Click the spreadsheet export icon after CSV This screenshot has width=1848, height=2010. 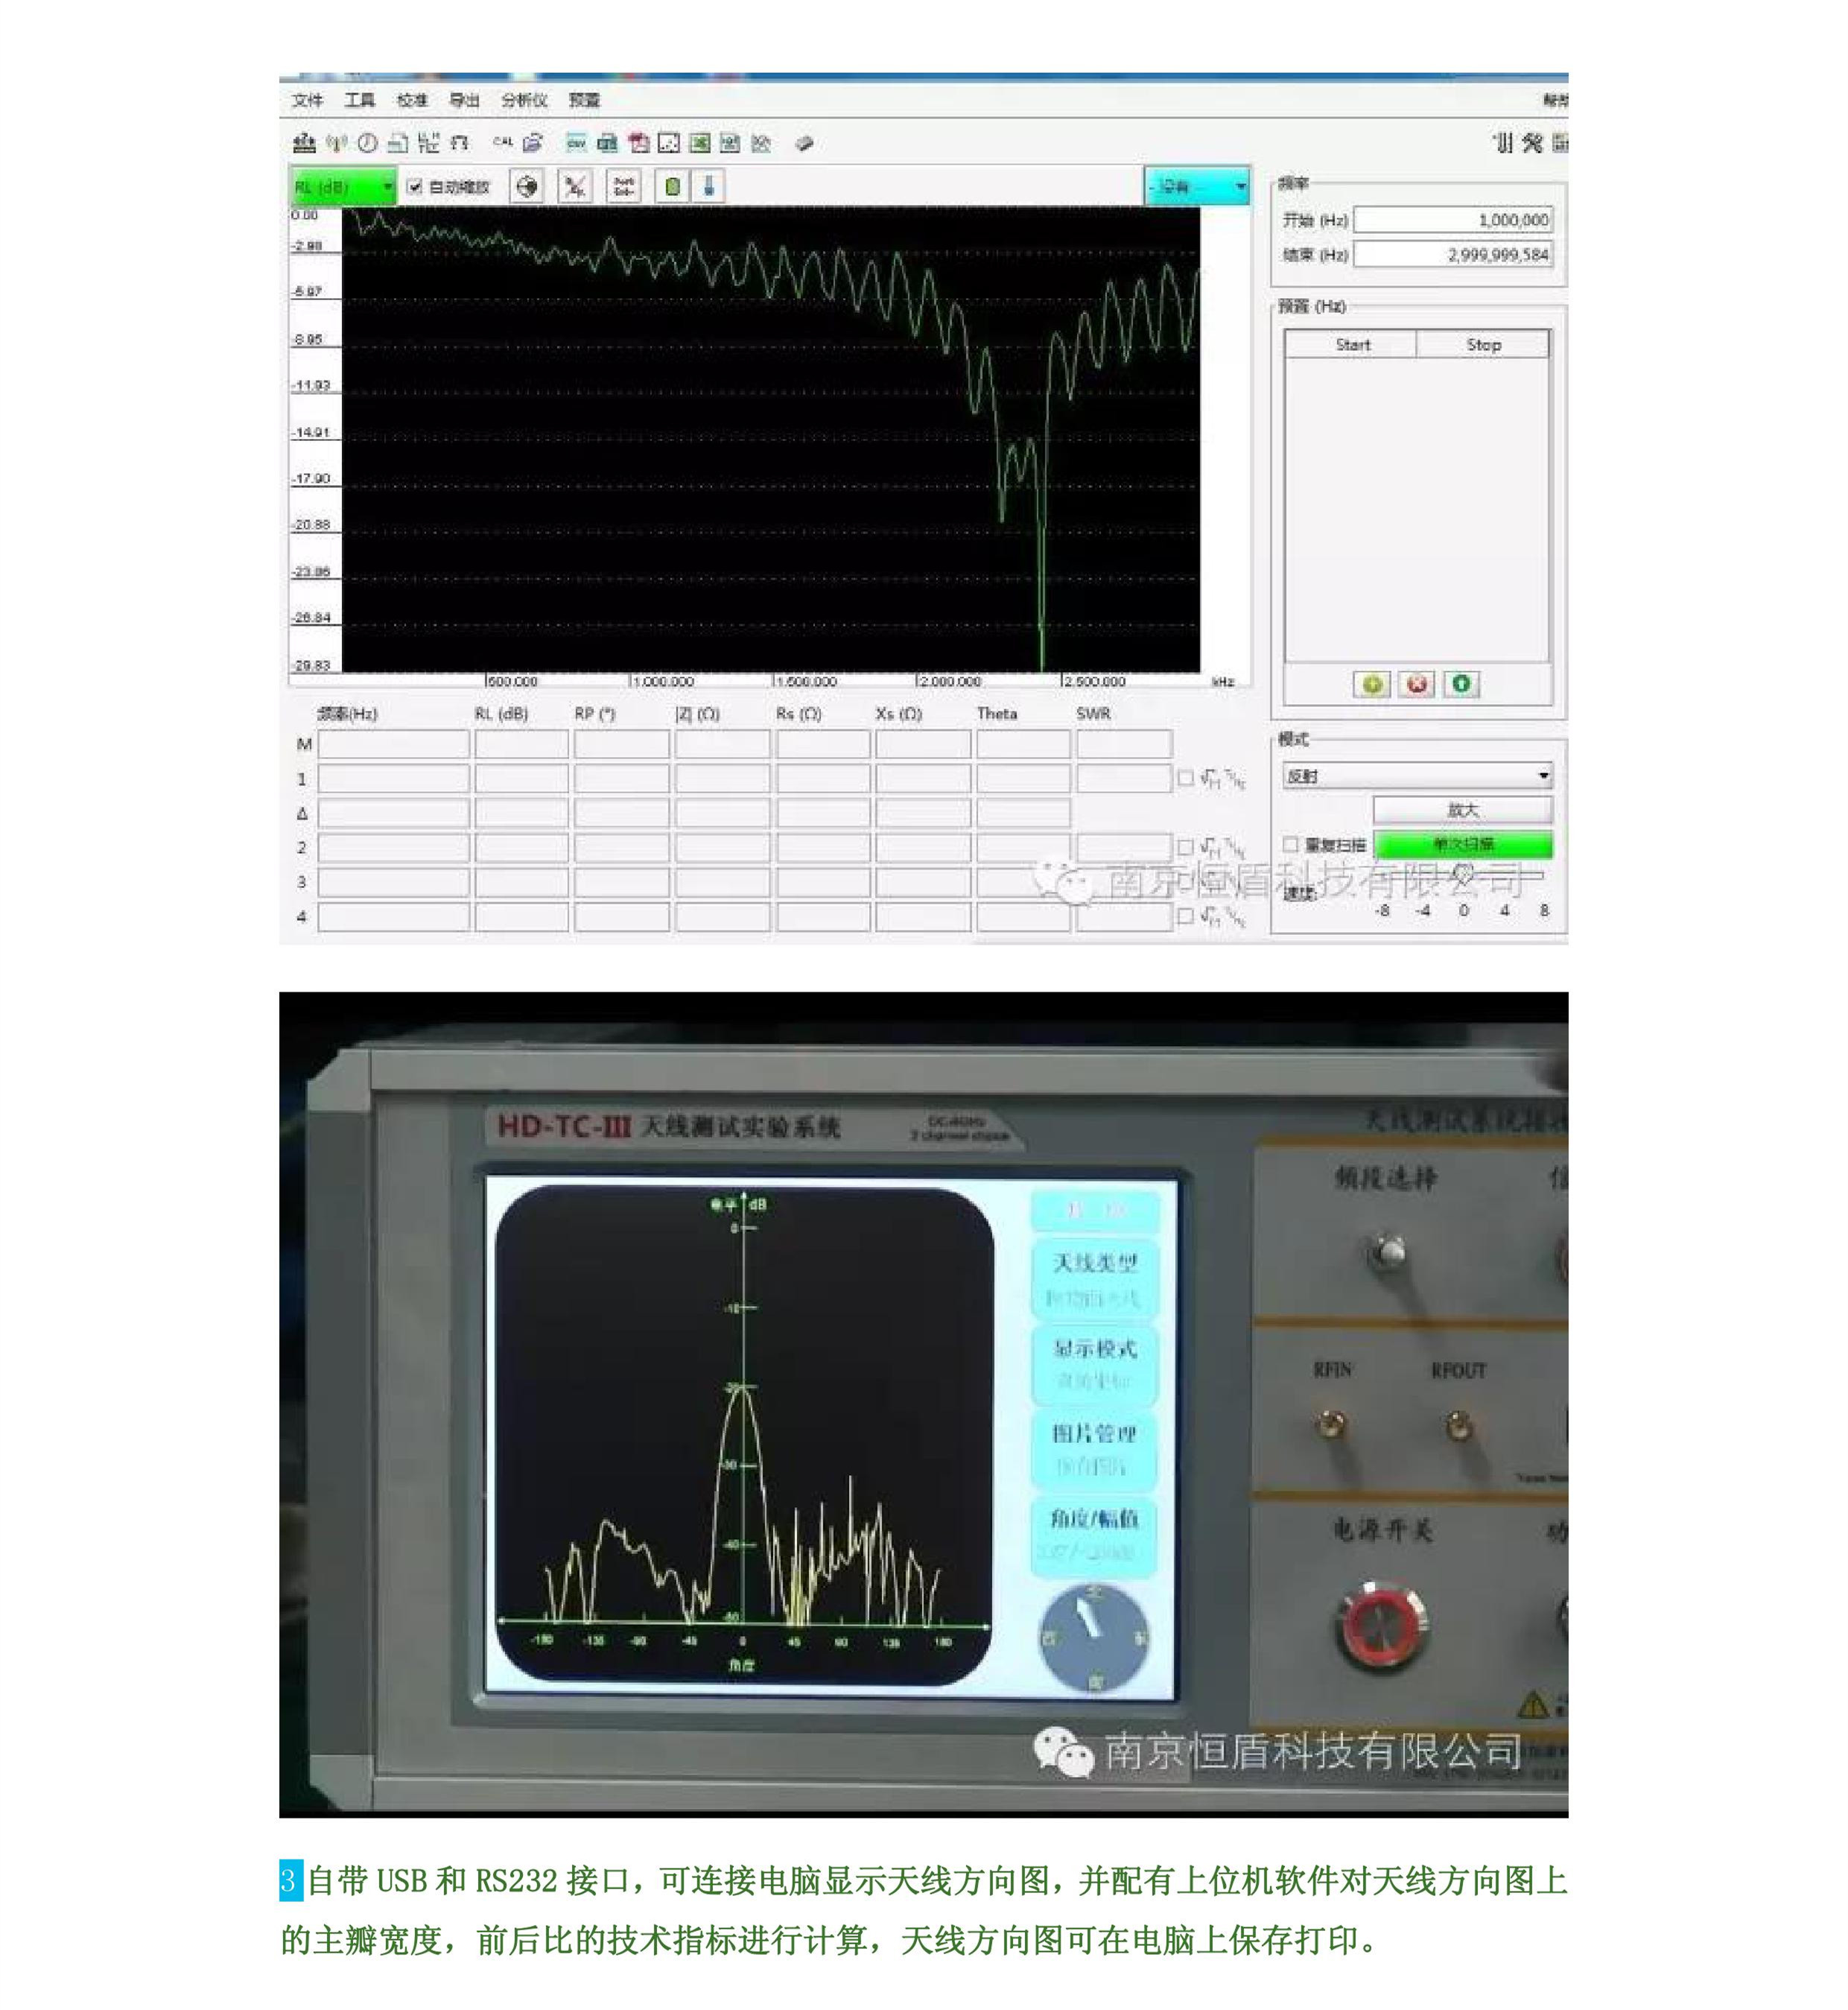[x=607, y=143]
